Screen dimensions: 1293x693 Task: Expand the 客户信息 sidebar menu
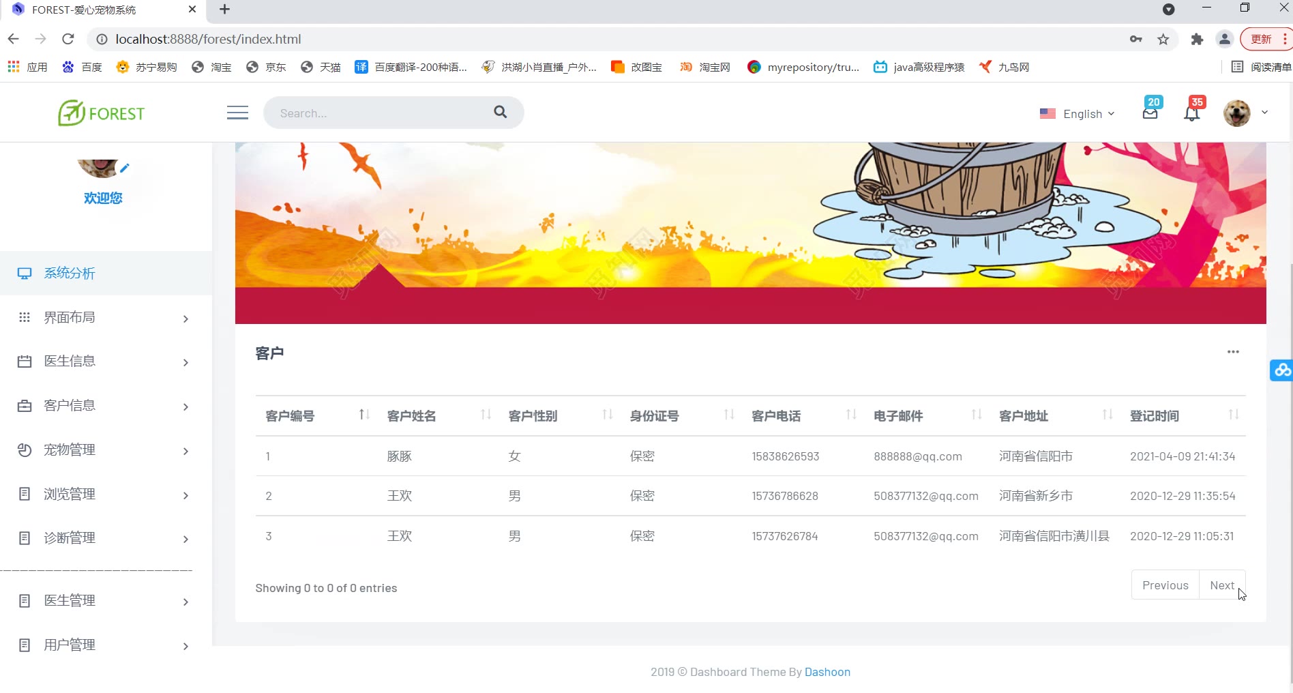(106, 406)
